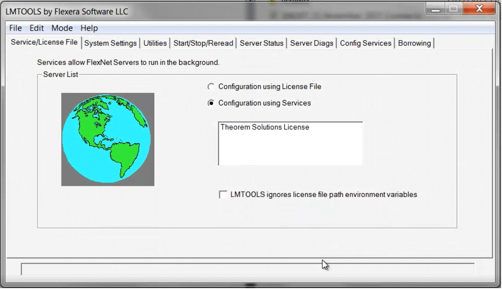Switch to the Config Services tab
Image resolution: width=502 pixels, height=289 pixels.
click(x=365, y=43)
